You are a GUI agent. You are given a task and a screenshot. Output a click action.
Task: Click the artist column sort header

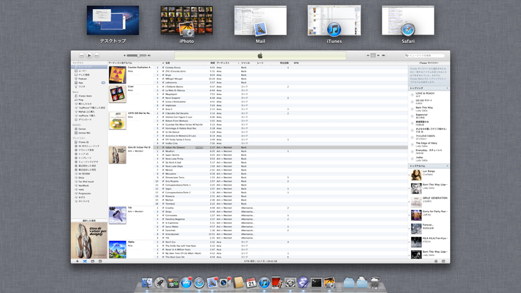pyautogui.click(x=223, y=63)
